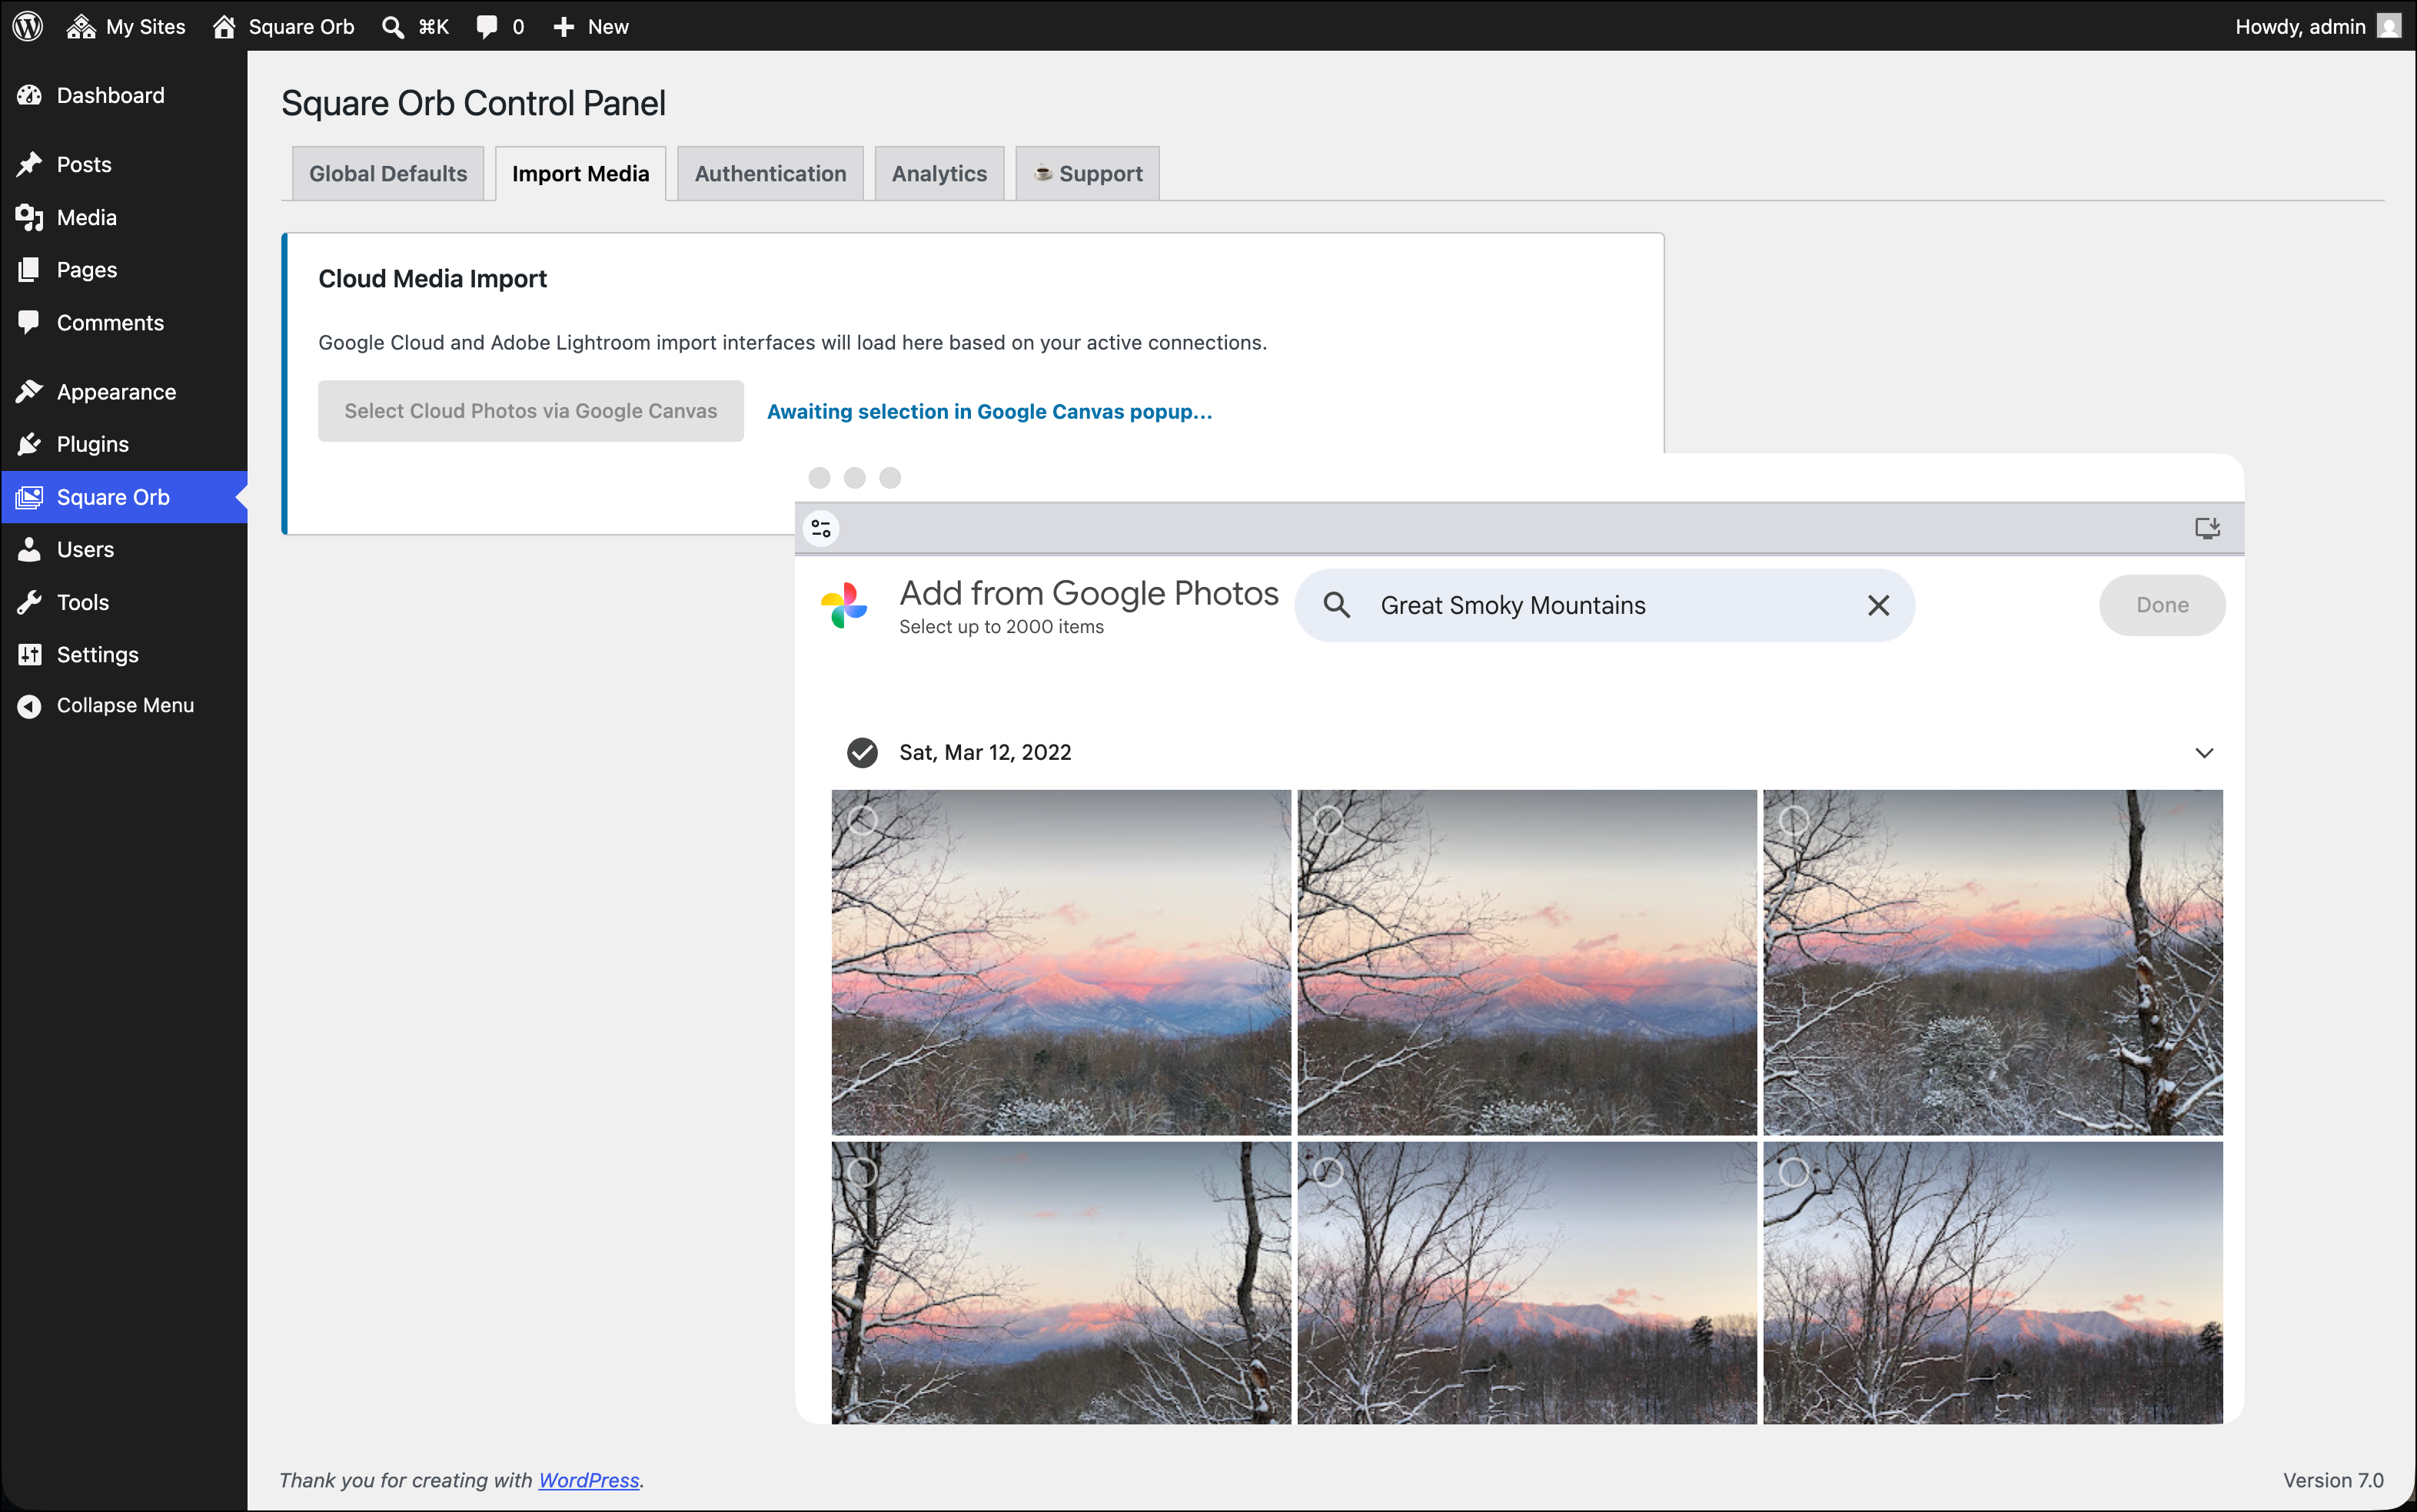Edit the Great Smoky Mountains search field

click(x=1604, y=605)
